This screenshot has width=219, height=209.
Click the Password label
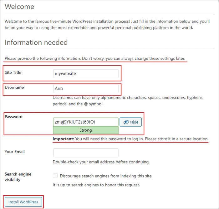pos(13,117)
